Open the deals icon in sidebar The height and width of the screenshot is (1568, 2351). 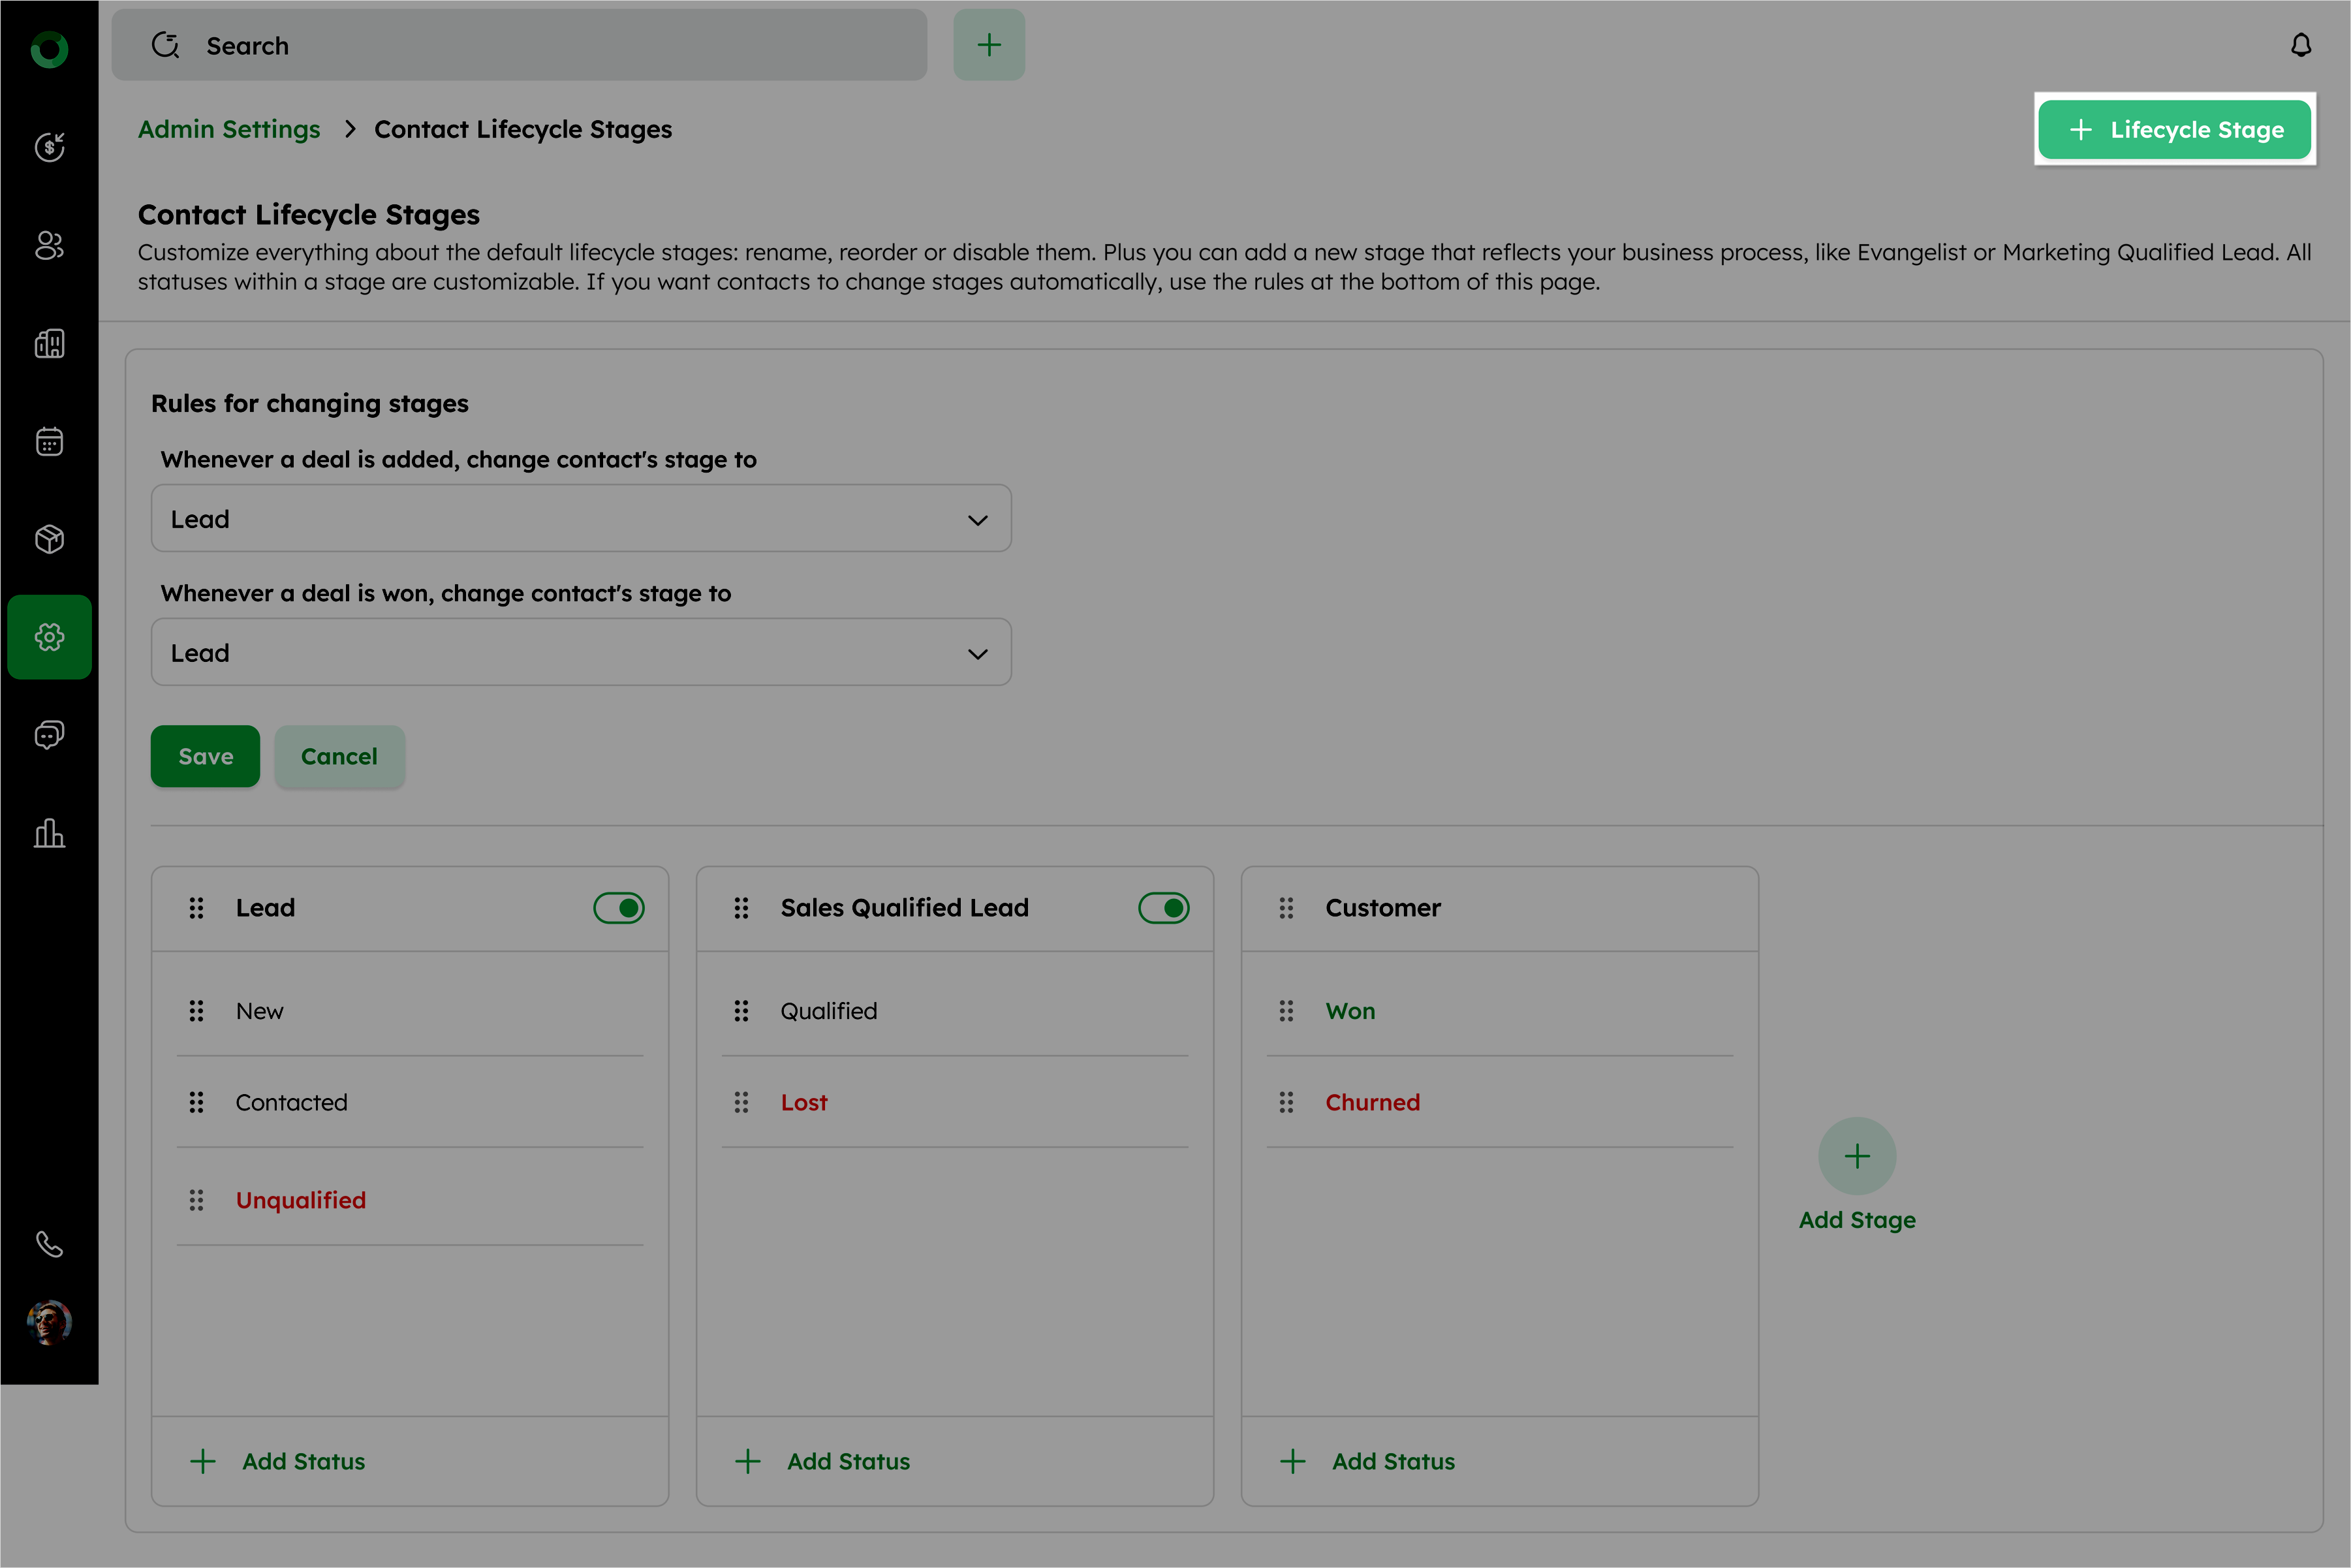pos(49,147)
